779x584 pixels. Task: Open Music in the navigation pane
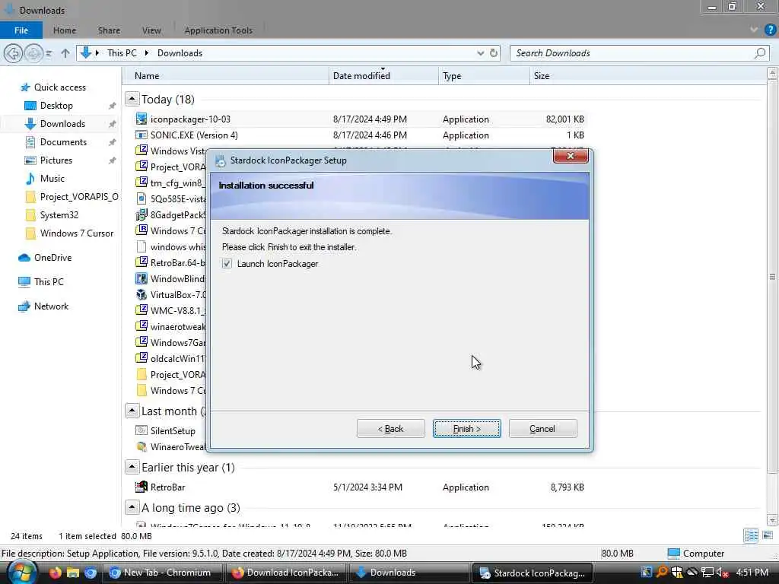pos(52,179)
